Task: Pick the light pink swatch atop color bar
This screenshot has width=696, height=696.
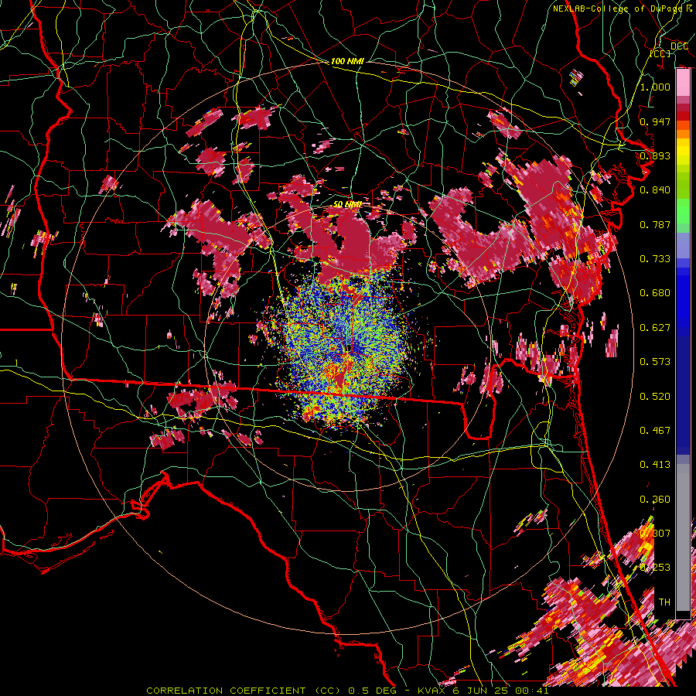Action: (683, 83)
